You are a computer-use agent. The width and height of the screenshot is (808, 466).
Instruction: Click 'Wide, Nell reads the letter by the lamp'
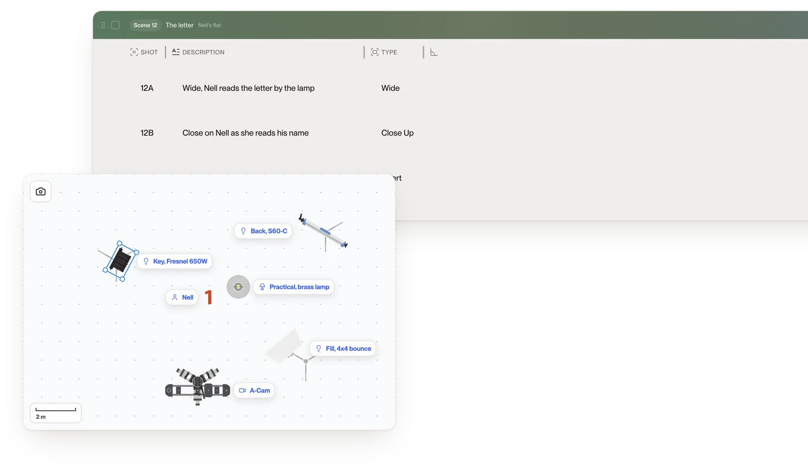coord(248,88)
